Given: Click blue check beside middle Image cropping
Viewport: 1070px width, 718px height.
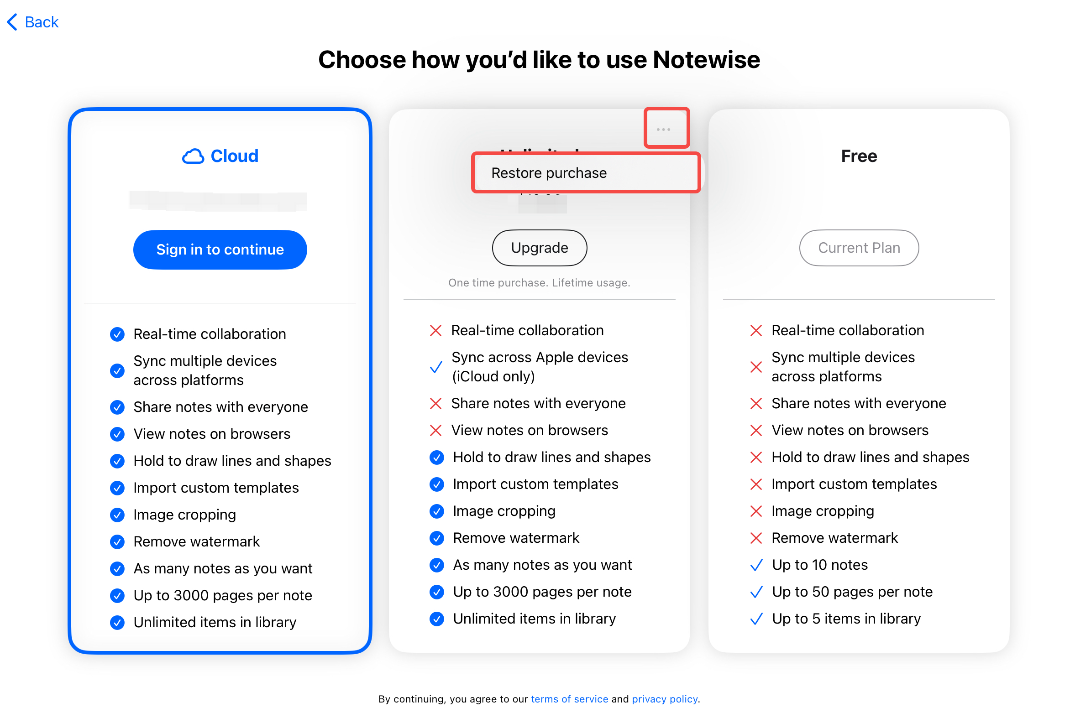Looking at the screenshot, I should coord(437,511).
